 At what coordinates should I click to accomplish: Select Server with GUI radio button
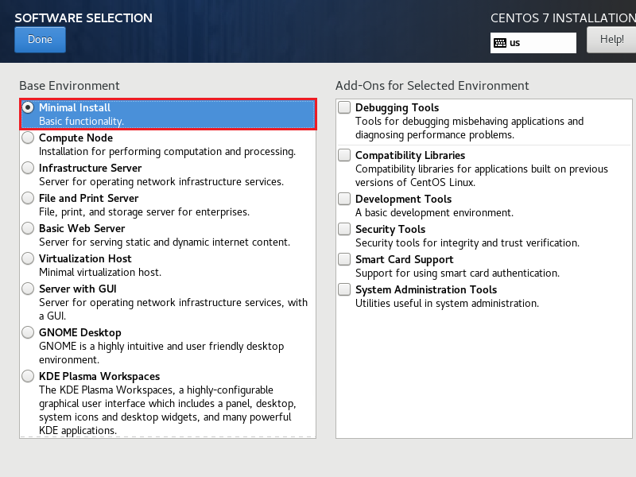click(28, 289)
